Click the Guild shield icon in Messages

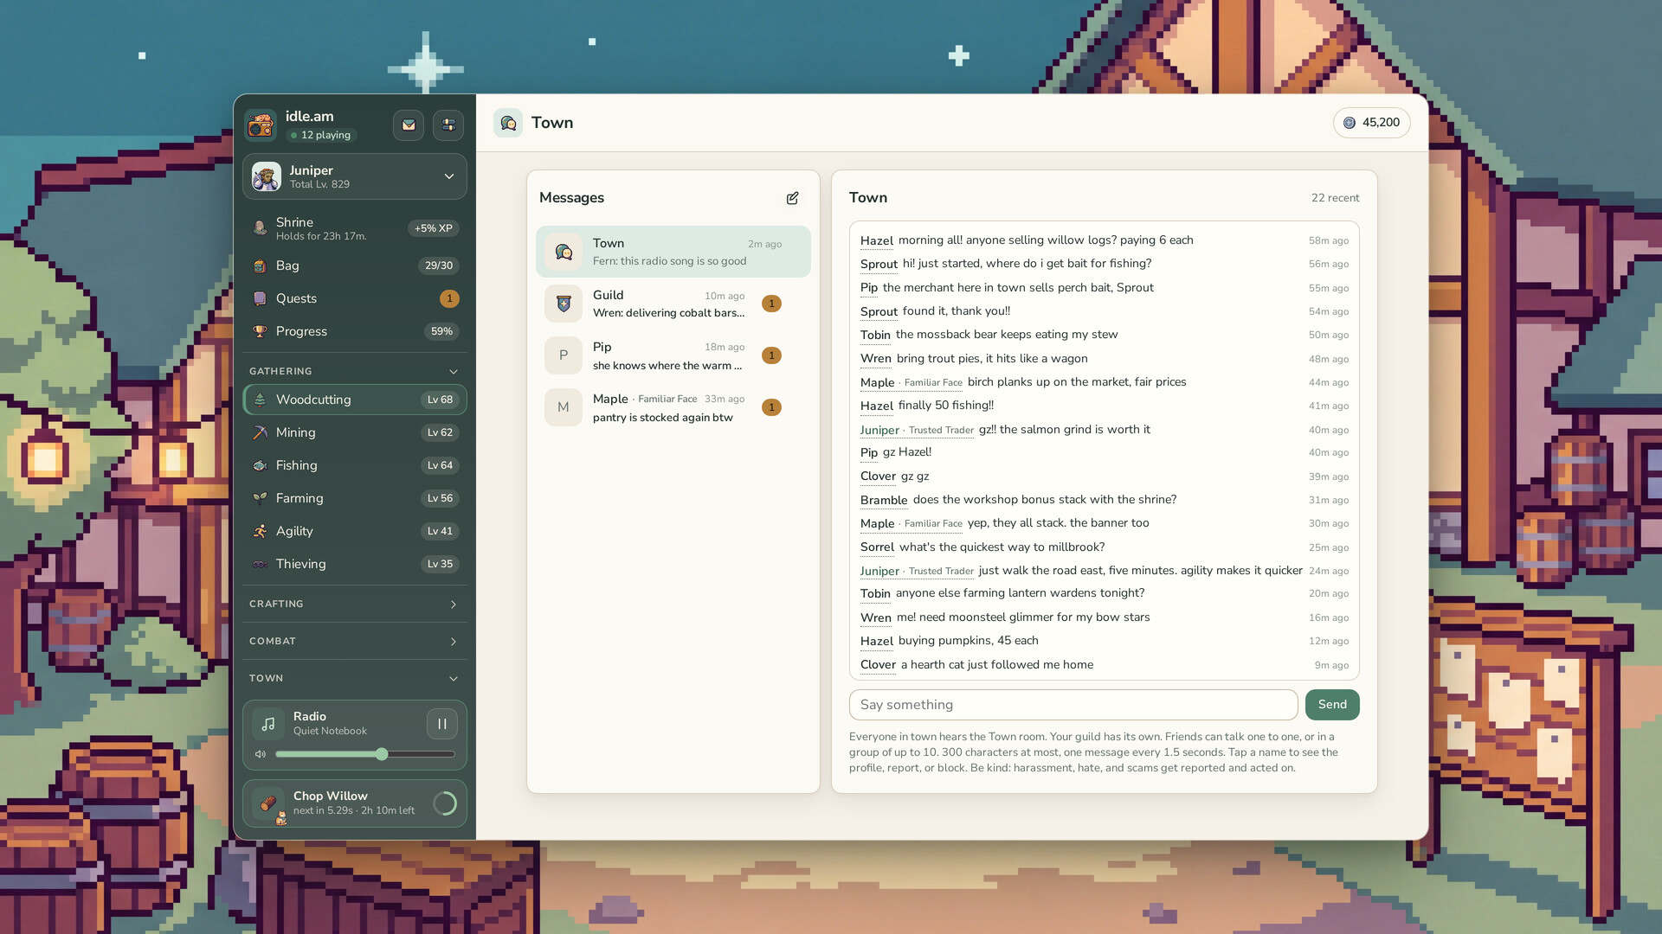564,304
